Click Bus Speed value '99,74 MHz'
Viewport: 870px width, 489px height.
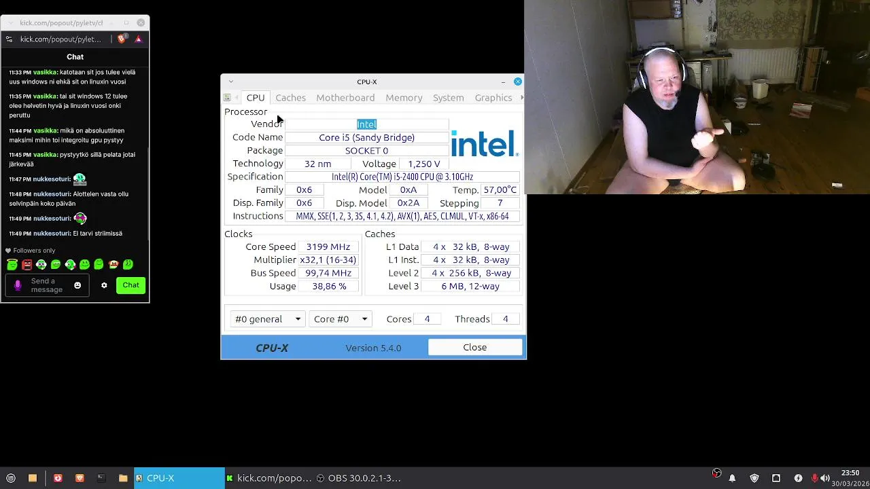(x=328, y=273)
